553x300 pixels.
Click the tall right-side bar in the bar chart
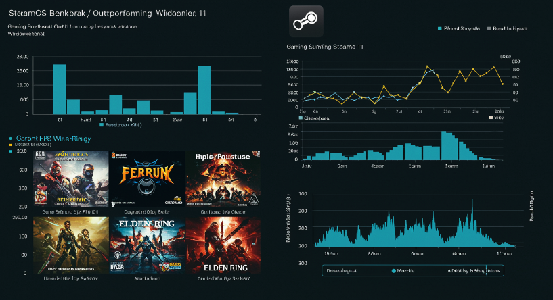click(204, 90)
